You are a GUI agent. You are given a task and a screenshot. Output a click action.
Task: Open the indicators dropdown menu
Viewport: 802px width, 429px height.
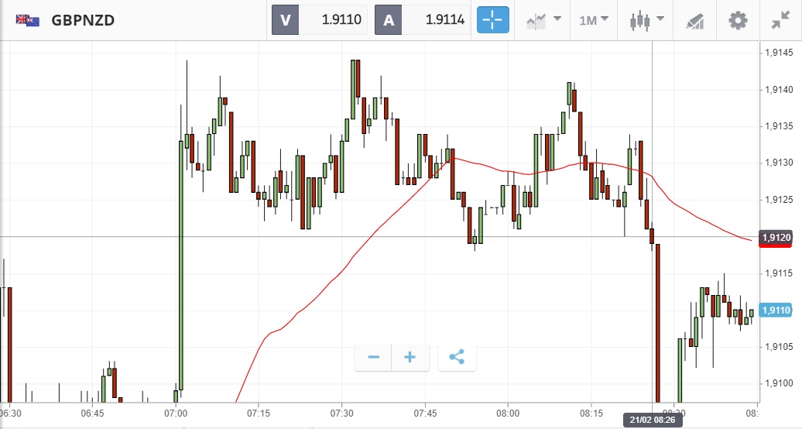[544, 20]
